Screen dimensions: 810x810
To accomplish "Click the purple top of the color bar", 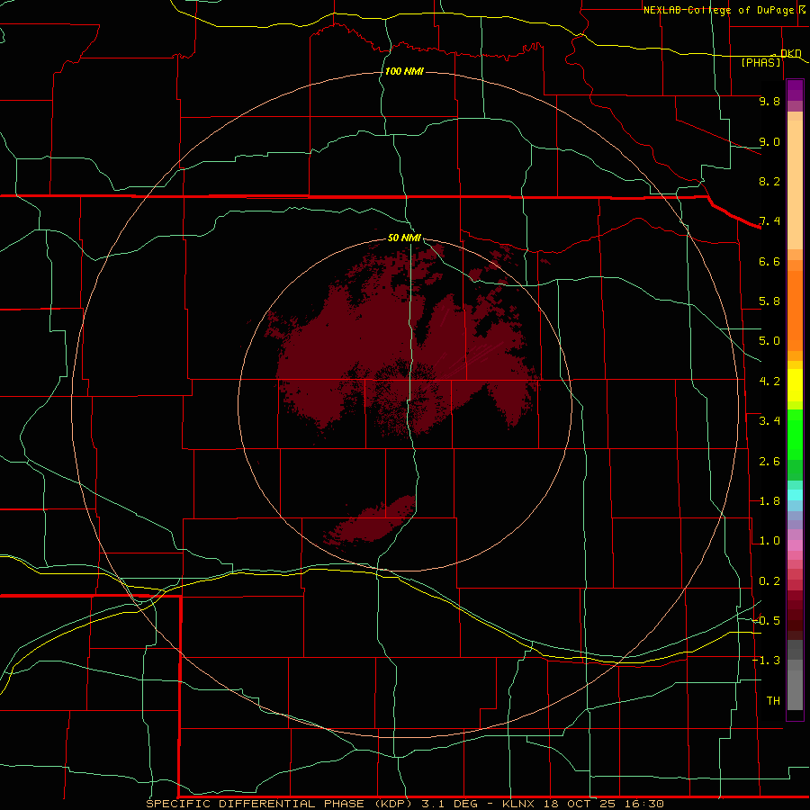I will [795, 90].
